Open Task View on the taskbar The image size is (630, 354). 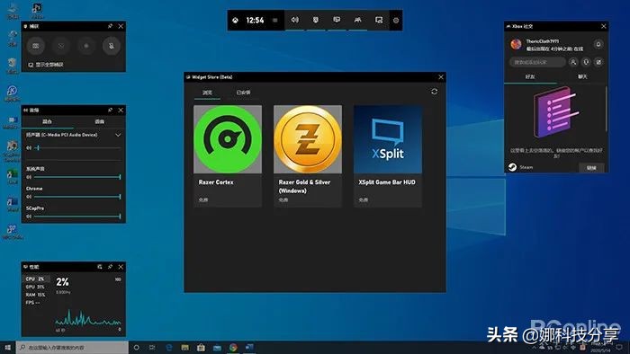(x=152, y=348)
